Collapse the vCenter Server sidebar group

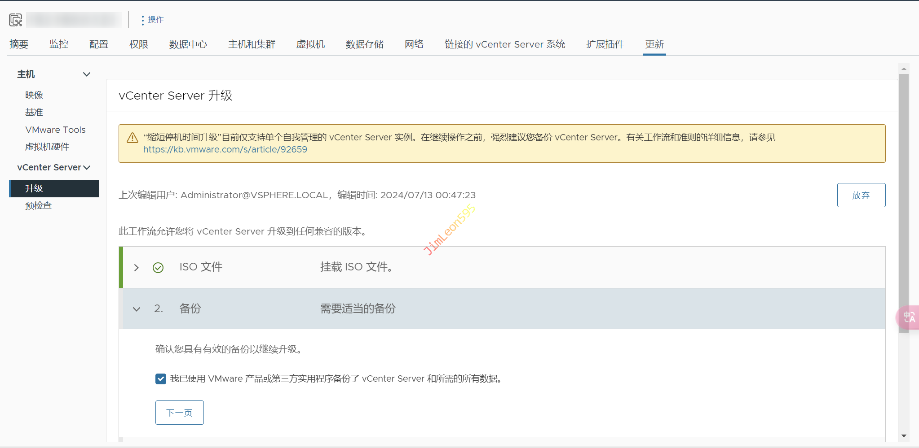click(x=87, y=168)
